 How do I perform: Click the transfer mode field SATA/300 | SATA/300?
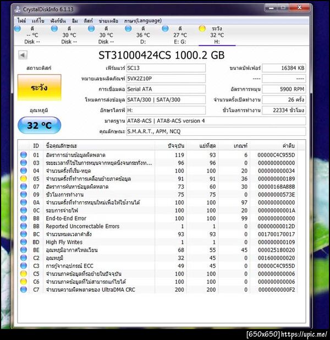pos(166,100)
